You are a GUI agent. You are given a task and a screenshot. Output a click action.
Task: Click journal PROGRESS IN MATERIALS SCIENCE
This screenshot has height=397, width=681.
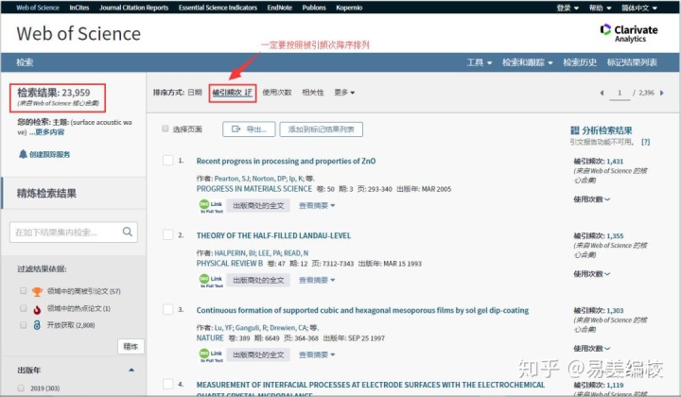coord(254,189)
